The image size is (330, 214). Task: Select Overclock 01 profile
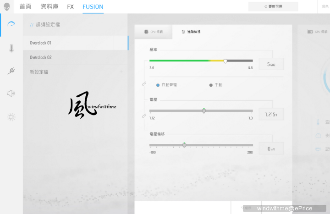(75, 43)
